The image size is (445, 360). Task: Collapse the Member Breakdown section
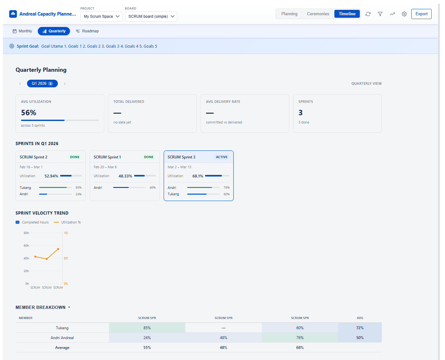(x=69, y=307)
